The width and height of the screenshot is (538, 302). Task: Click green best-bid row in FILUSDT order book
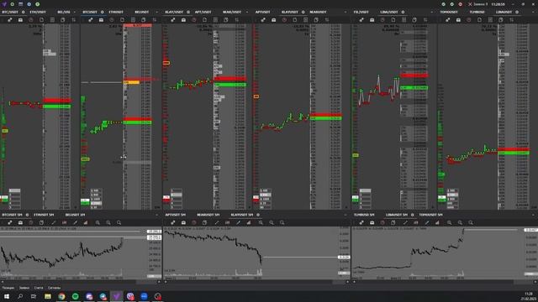[x=414, y=88]
